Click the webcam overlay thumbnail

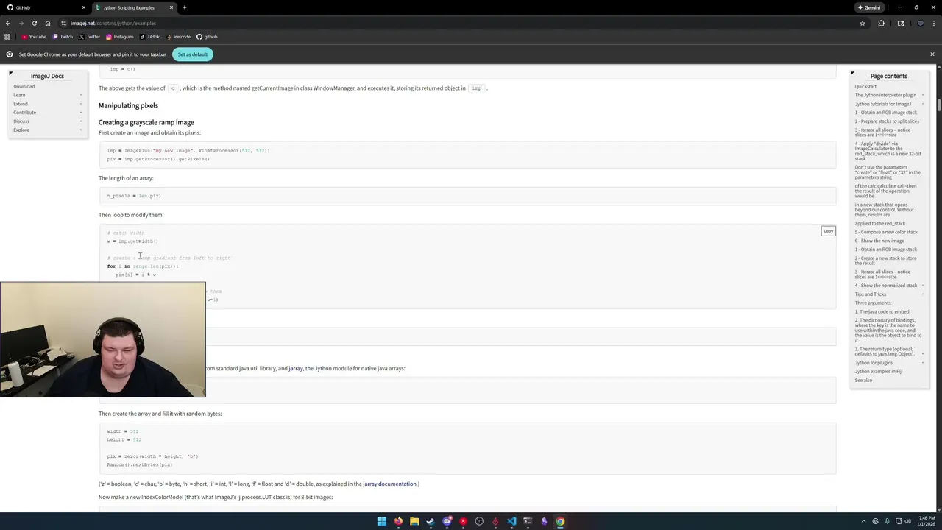tap(103, 339)
